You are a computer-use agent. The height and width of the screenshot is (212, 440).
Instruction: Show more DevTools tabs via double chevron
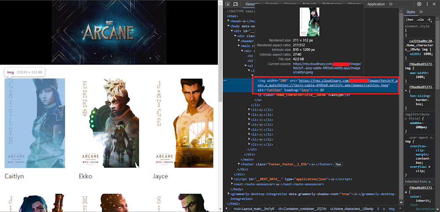coord(391,4)
